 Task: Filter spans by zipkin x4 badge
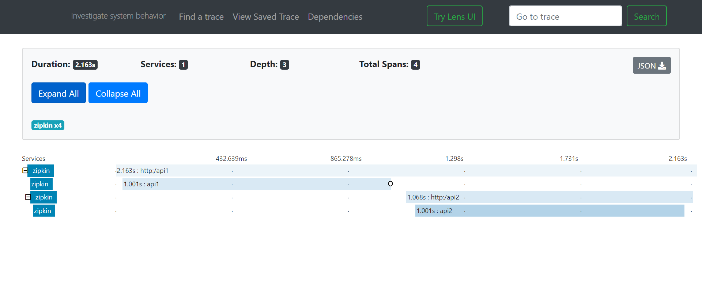(48, 125)
